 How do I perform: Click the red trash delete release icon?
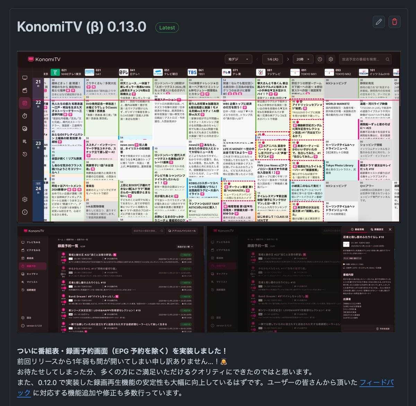[395, 22]
